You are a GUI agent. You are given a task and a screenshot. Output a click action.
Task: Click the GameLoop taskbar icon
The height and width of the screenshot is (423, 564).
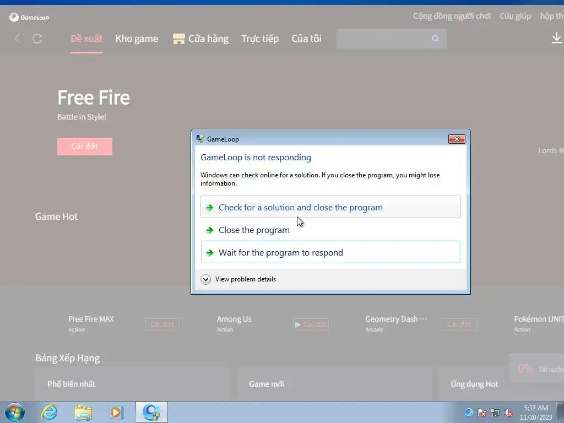pyautogui.click(x=151, y=412)
